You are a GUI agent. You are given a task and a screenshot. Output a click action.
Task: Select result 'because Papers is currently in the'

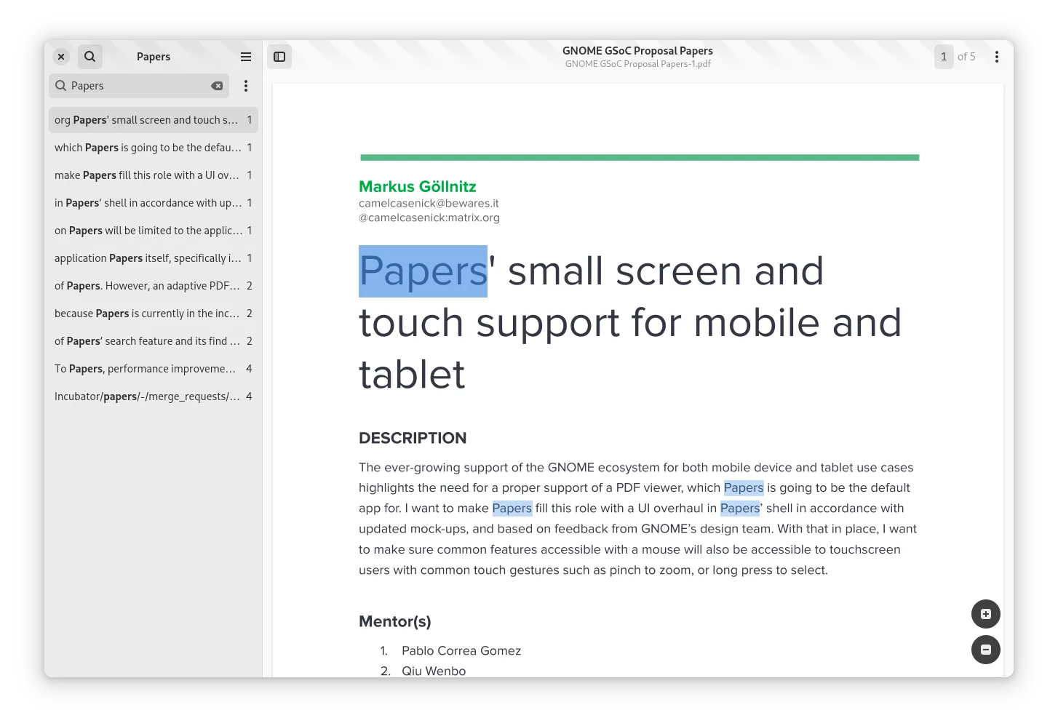tap(154, 314)
